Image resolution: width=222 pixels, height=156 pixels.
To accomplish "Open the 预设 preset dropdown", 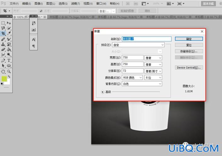I will tap(138, 45).
